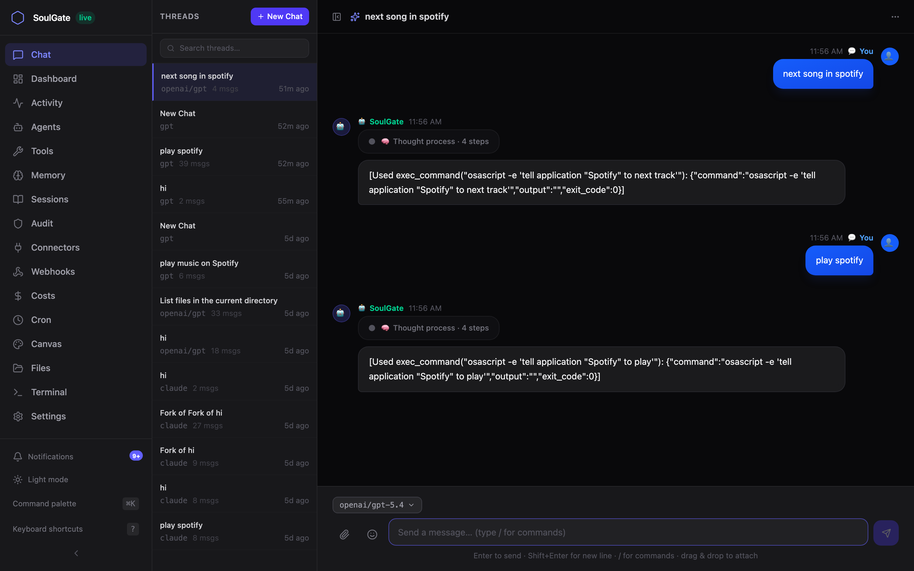Collapse the sidebar with the left chevron

(76, 553)
